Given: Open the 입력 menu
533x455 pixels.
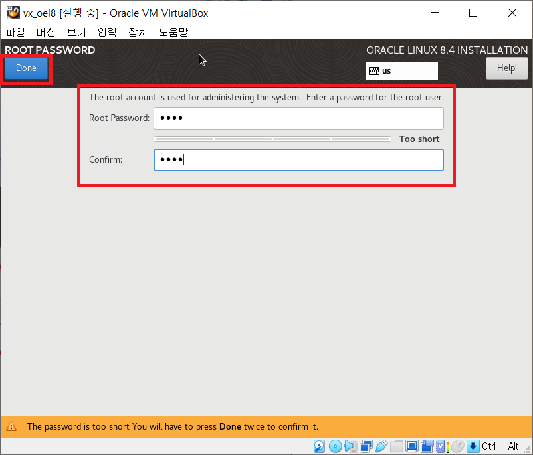Looking at the screenshot, I should tap(107, 32).
